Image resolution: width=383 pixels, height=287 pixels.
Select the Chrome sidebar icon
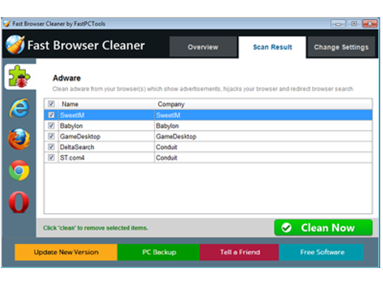(x=19, y=171)
